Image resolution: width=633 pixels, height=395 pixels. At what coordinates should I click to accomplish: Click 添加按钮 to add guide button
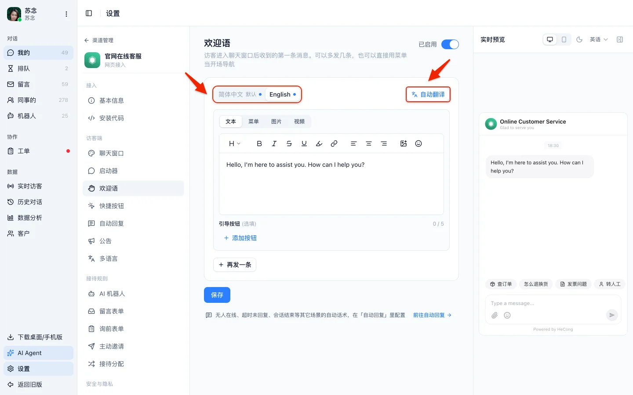240,238
